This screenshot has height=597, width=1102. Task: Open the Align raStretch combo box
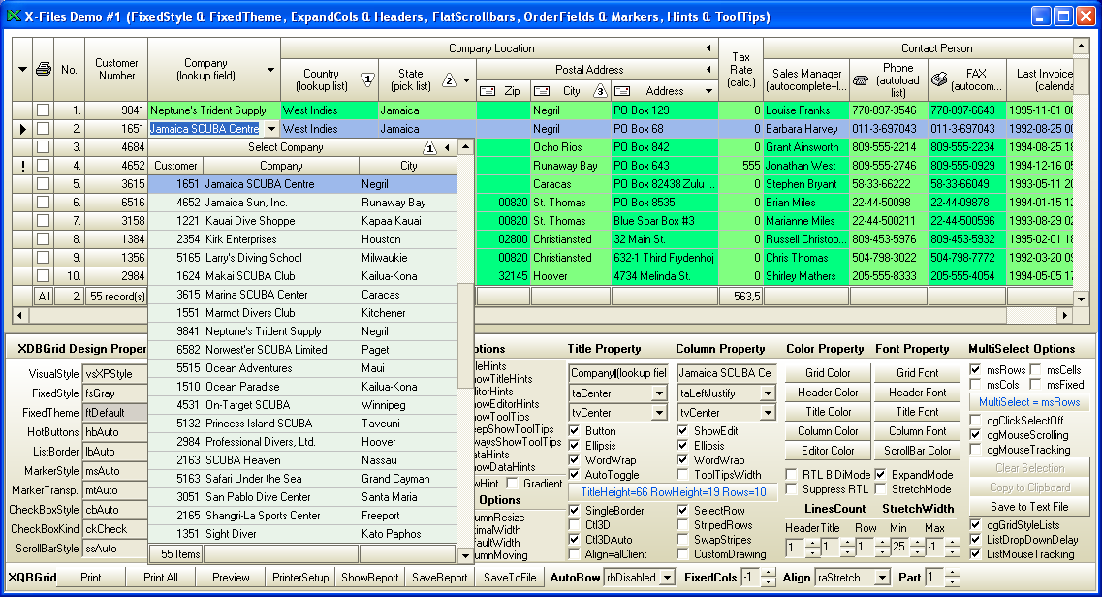pos(881,578)
